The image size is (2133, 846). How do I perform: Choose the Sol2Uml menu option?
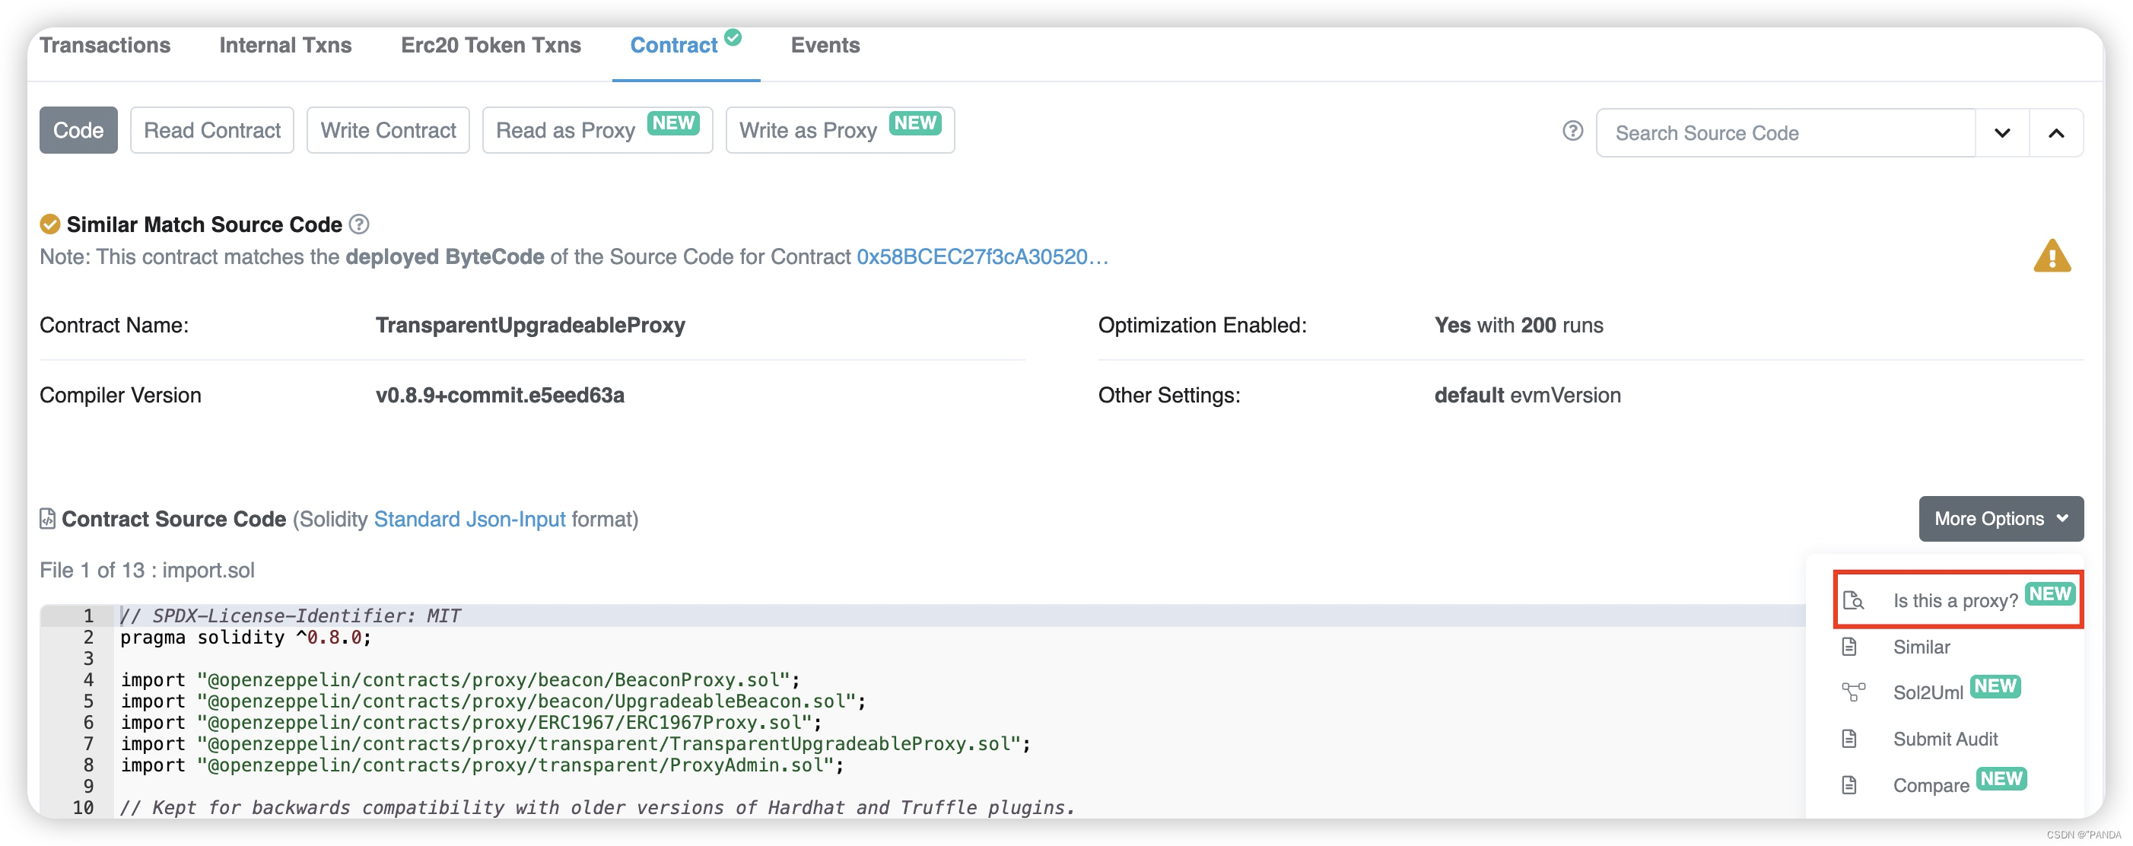click(1927, 692)
